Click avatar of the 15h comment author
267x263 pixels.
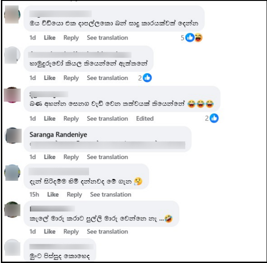[12, 173]
